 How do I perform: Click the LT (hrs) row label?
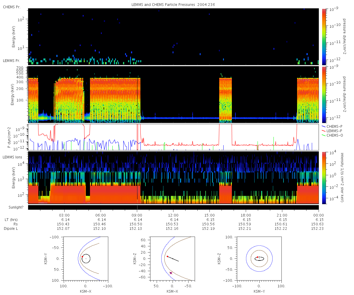click(12, 220)
